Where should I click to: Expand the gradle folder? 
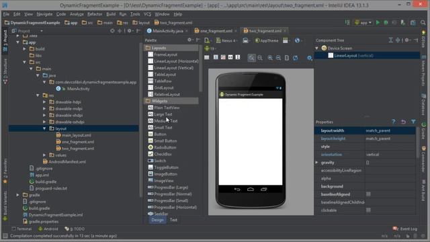pyautogui.click(x=18, y=195)
